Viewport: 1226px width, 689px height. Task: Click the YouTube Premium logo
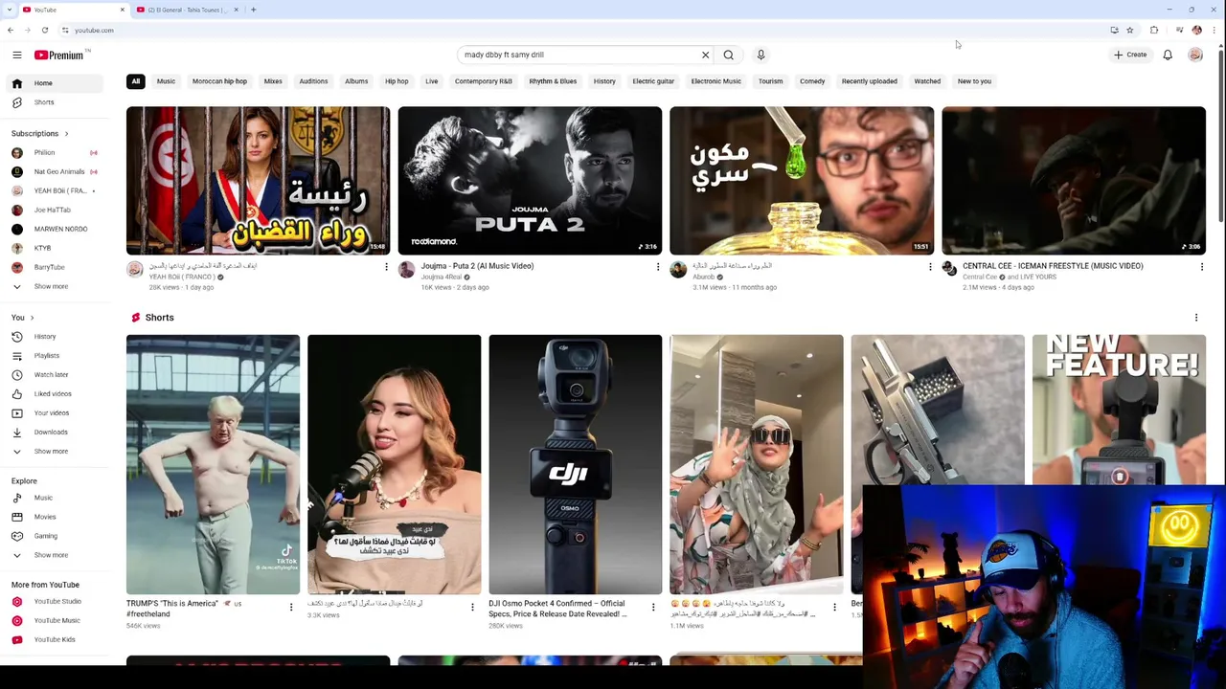click(59, 55)
